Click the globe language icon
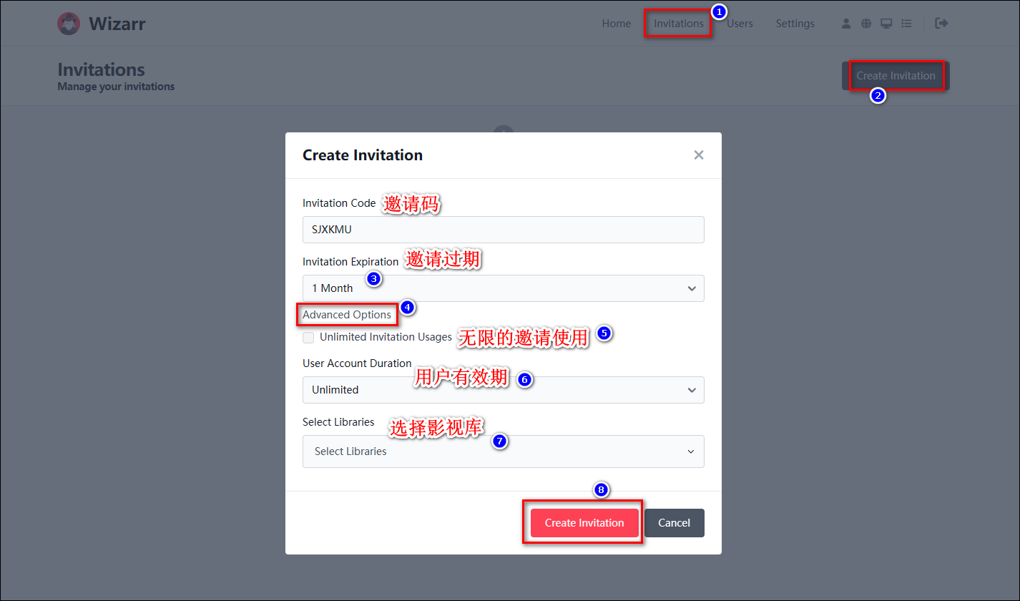Viewport: 1020px width, 601px height. click(866, 24)
